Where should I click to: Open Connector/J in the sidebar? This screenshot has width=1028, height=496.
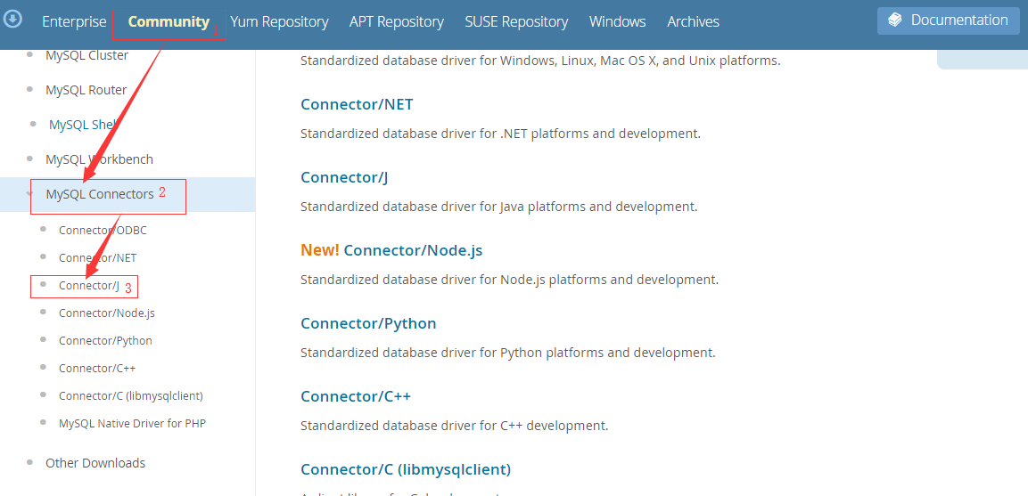click(89, 286)
